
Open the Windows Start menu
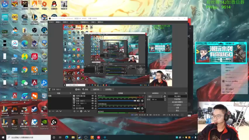(3, 137)
